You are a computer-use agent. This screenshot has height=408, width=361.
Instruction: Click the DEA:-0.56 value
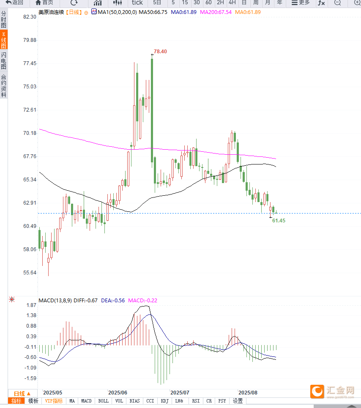[x=113, y=301]
